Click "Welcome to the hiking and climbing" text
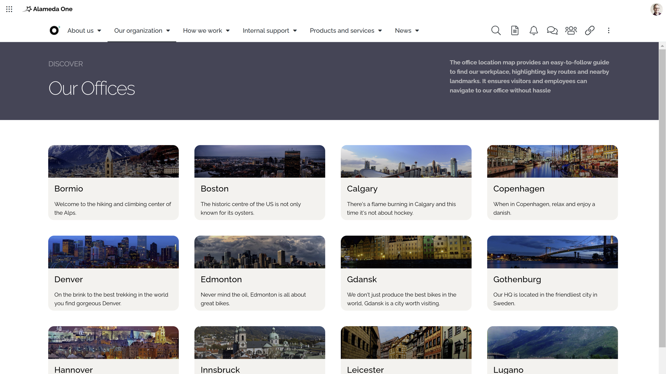 (113, 208)
